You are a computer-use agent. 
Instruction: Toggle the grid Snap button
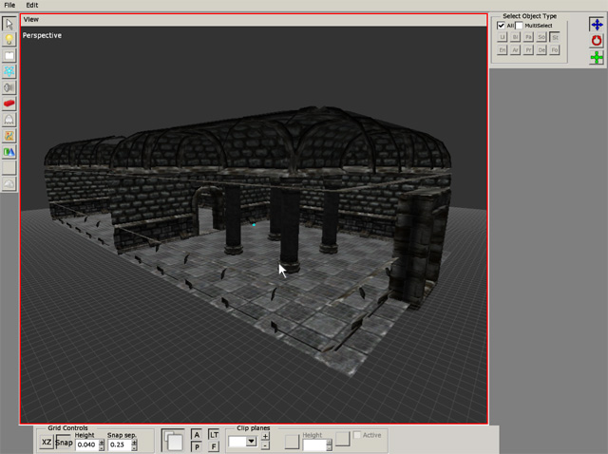(65, 443)
